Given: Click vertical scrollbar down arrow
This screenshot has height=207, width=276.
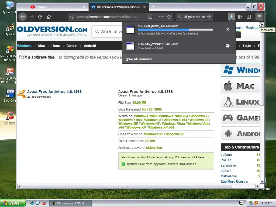Looking at the screenshot, I should pos(262,181).
